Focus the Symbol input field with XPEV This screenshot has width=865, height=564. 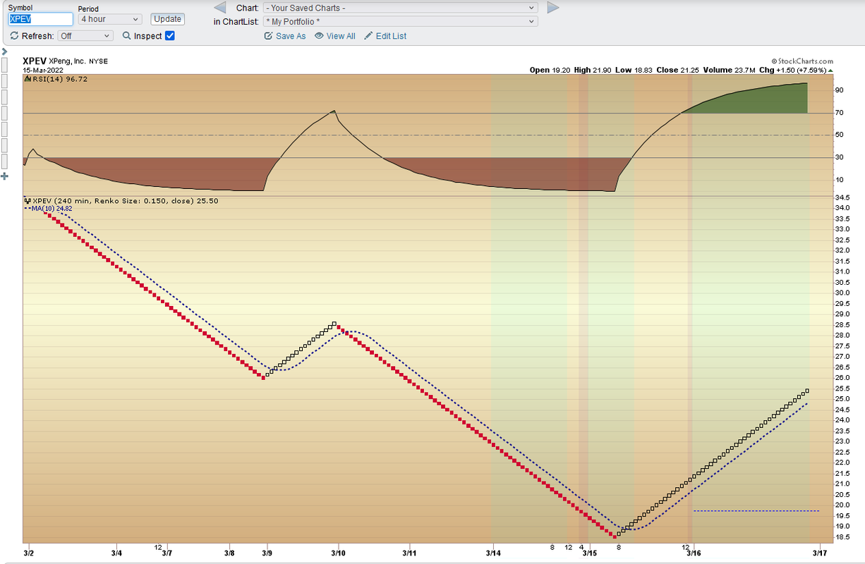click(x=40, y=19)
